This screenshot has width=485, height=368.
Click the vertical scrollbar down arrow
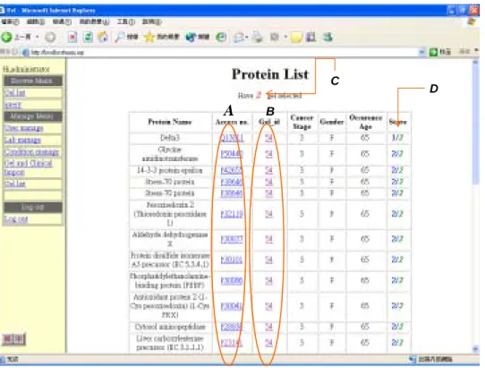coord(475,349)
